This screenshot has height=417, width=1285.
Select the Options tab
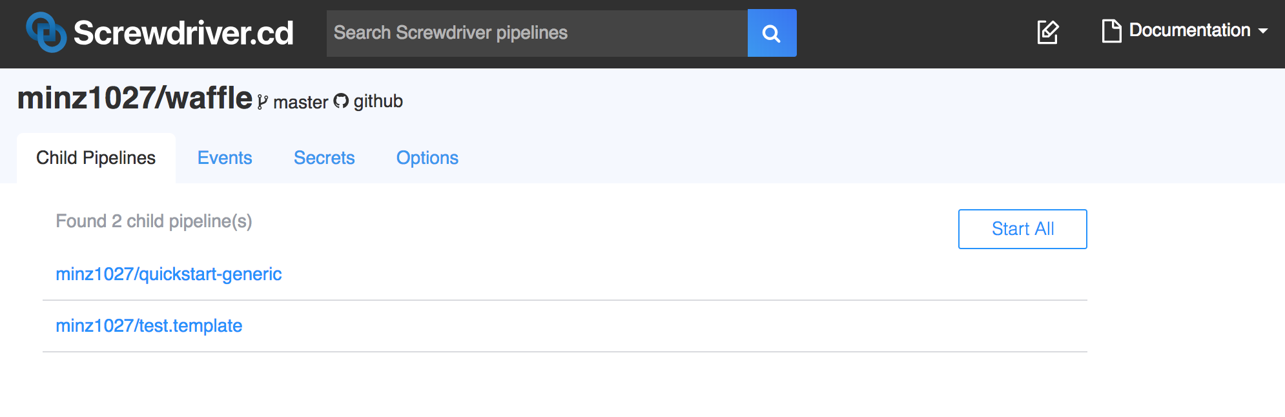[x=427, y=158]
